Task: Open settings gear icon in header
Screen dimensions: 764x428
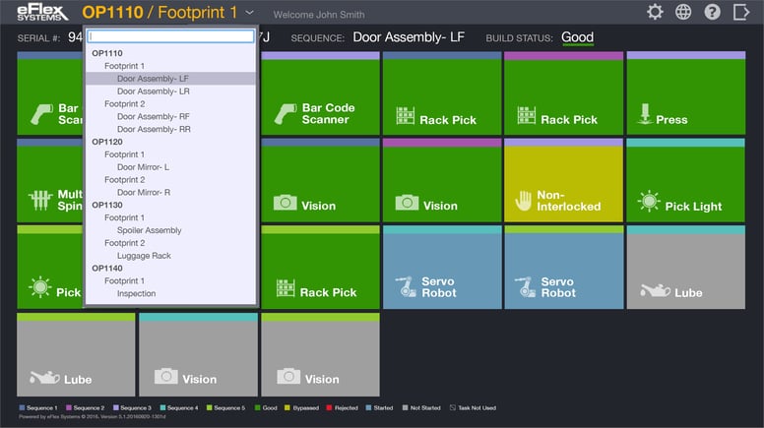Action: (x=655, y=12)
